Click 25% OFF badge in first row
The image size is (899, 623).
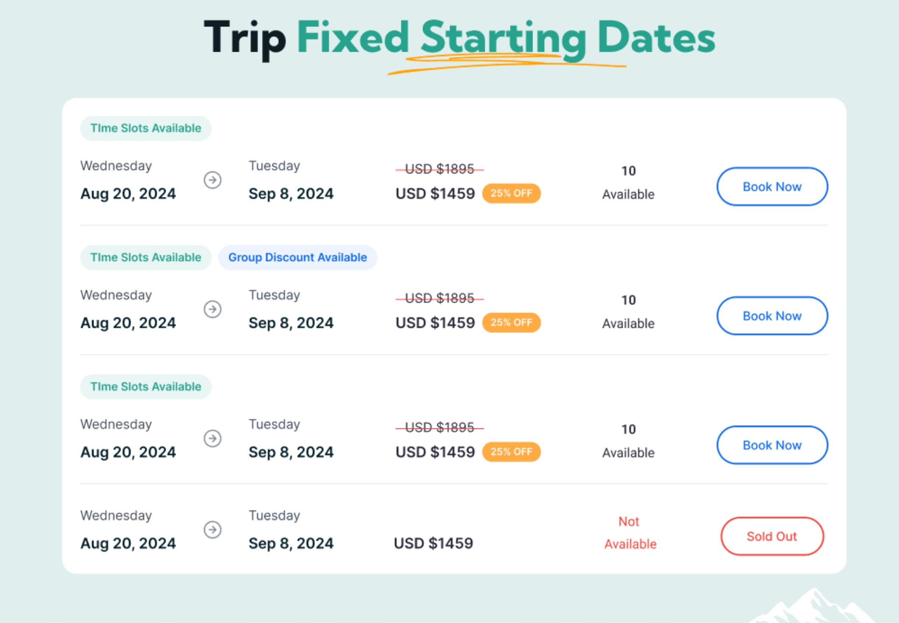pyautogui.click(x=511, y=193)
